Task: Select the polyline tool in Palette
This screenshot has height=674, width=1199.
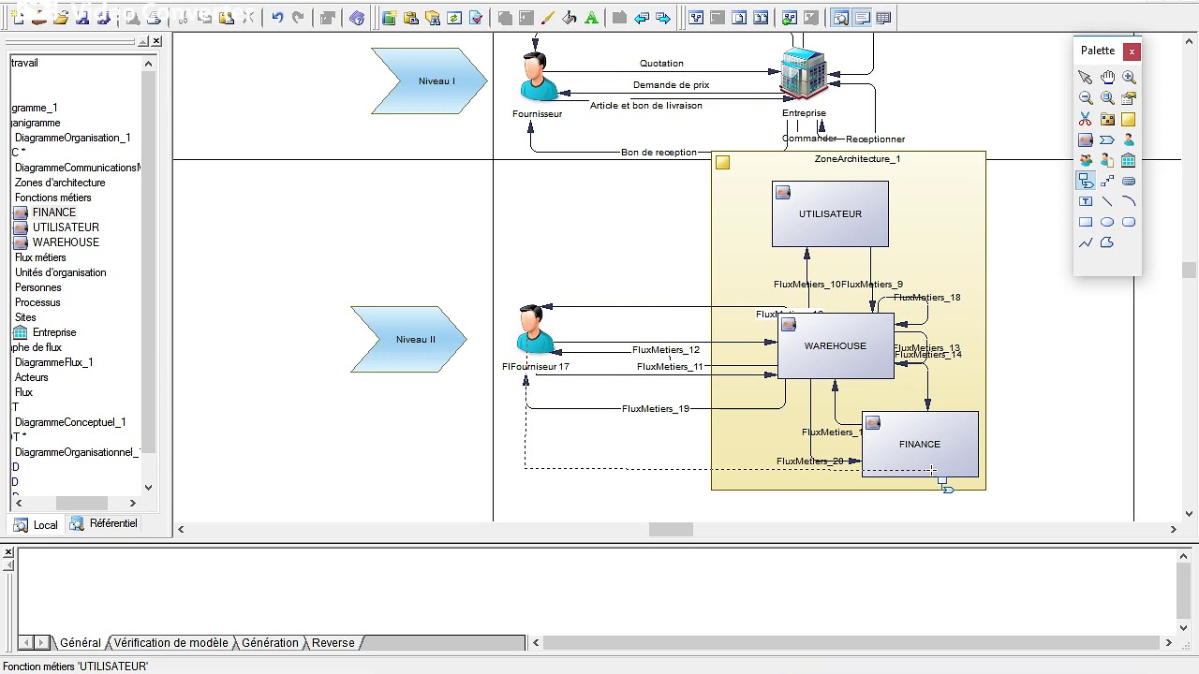Action: coord(1085,242)
